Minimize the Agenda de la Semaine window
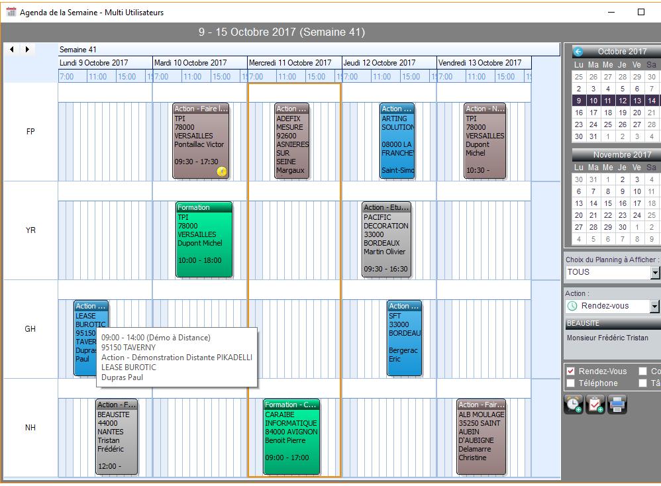661x486 pixels. point(611,12)
